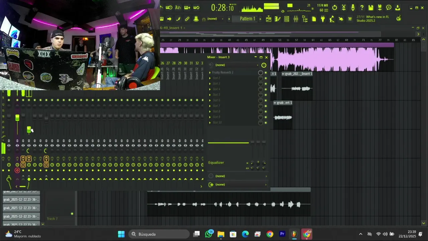Click the globe online news icon

click(399, 18)
